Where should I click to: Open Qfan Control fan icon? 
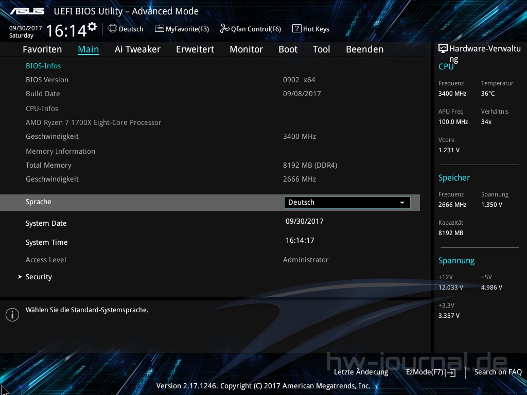click(224, 29)
